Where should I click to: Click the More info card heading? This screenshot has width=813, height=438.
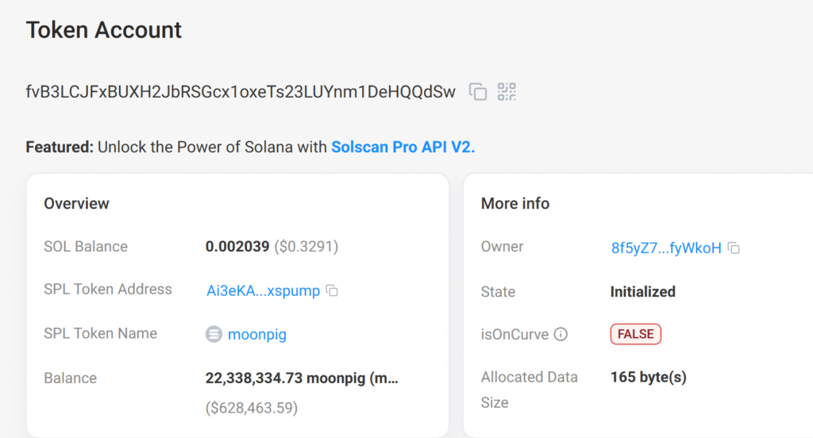515,203
